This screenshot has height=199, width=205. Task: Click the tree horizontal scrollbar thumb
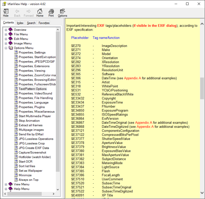tap(24, 194)
